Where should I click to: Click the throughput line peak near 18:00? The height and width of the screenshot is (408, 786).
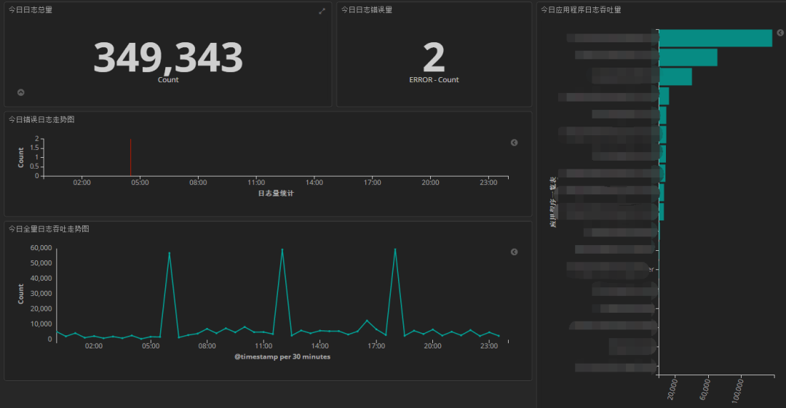coord(395,249)
